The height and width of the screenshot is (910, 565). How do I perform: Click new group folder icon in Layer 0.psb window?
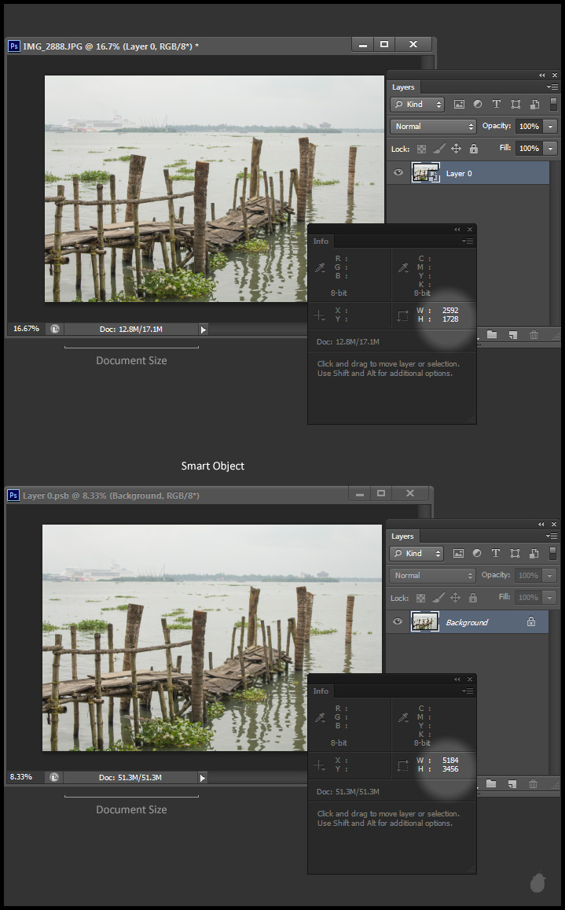pyautogui.click(x=492, y=784)
